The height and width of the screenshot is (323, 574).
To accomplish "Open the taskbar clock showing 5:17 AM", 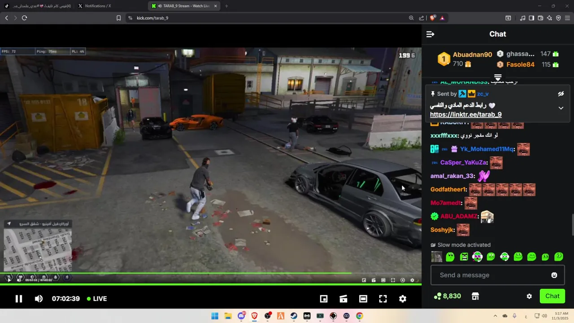I will tap(561, 316).
